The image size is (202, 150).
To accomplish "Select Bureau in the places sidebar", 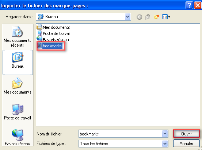I will pyautogui.click(x=18, y=62).
